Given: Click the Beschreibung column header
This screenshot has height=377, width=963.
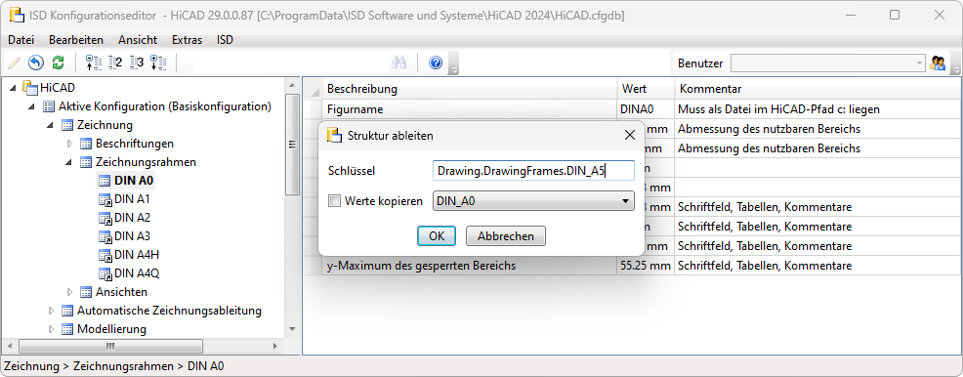Looking at the screenshot, I should tap(469, 89).
